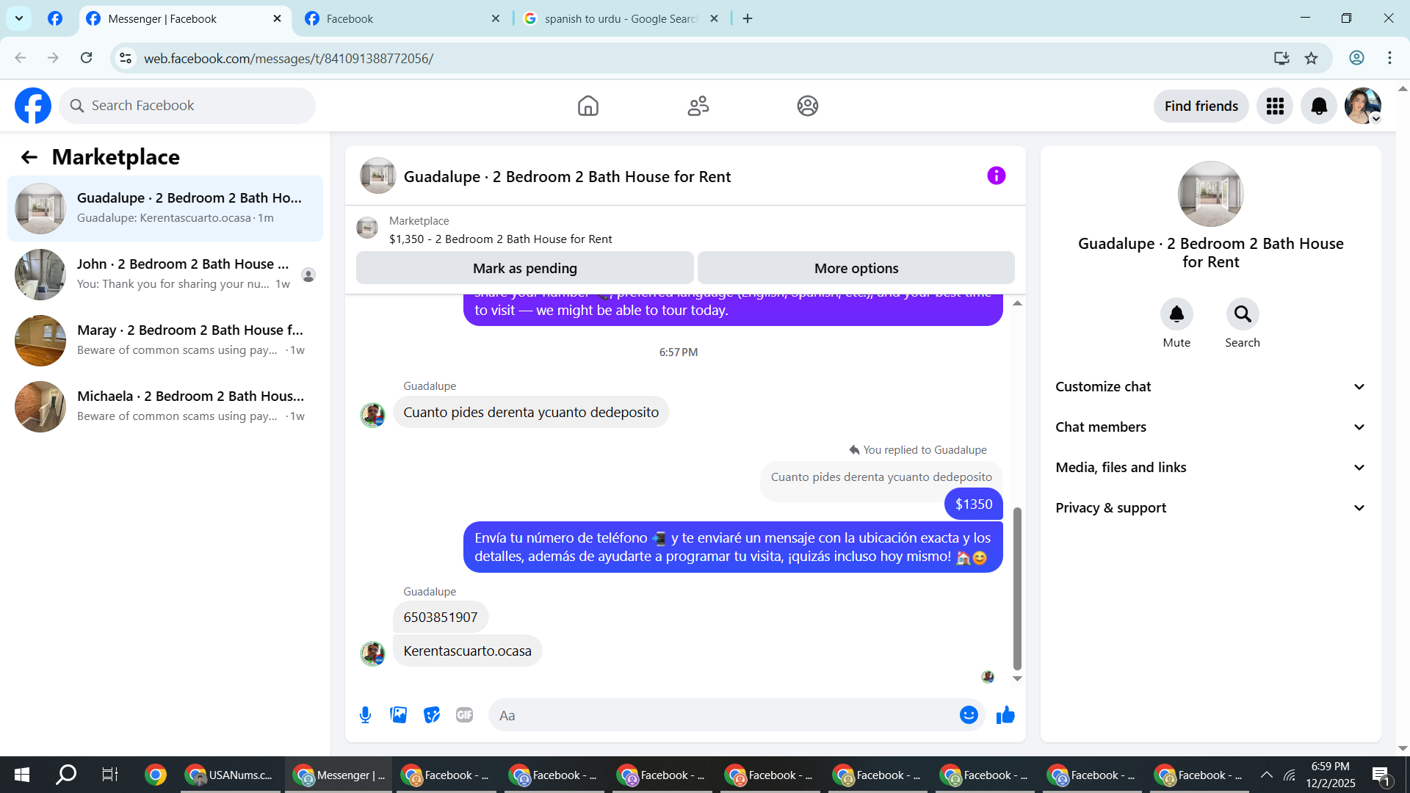Mute this conversation with bell button

click(1176, 314)
